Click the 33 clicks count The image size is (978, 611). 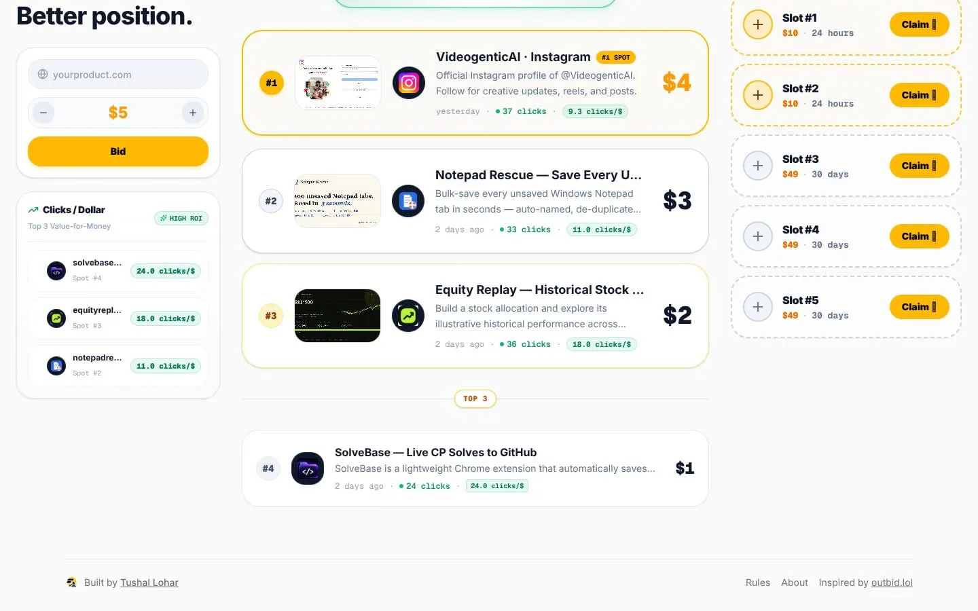525,230
